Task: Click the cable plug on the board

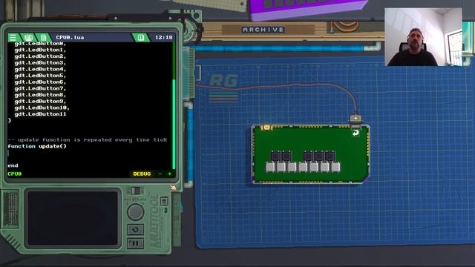Action: pos(356,119)
